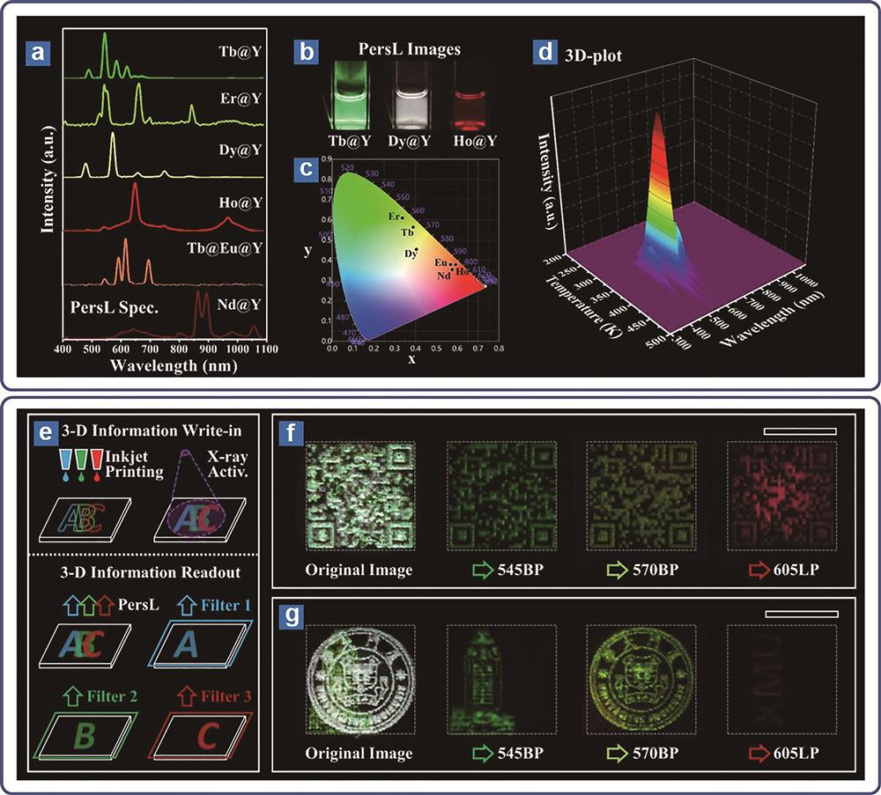The height and width of the screenshot is (795, 881).
Task: Click the red arrow next to Filter 3
Action: click(187, 696)
